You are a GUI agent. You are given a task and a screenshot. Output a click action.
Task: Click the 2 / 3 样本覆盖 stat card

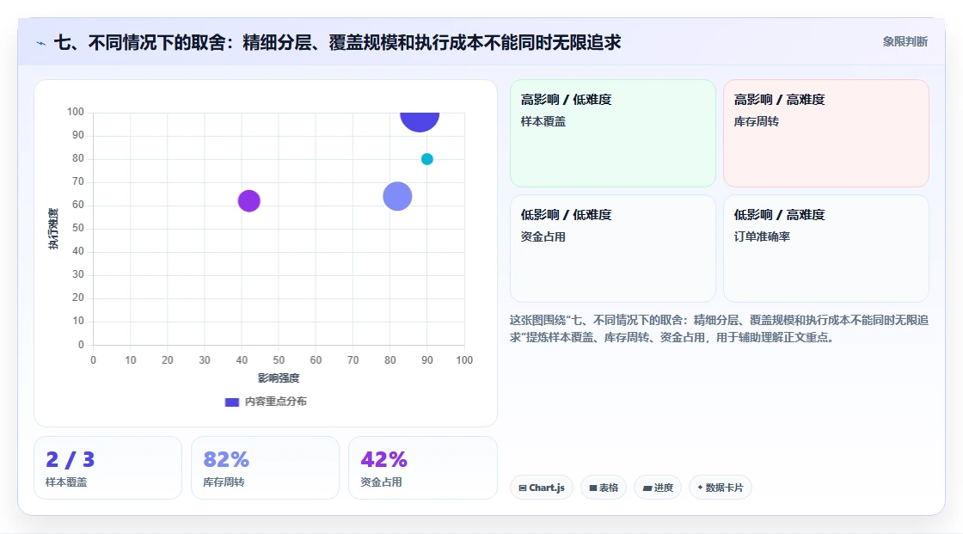click(108, 468)
